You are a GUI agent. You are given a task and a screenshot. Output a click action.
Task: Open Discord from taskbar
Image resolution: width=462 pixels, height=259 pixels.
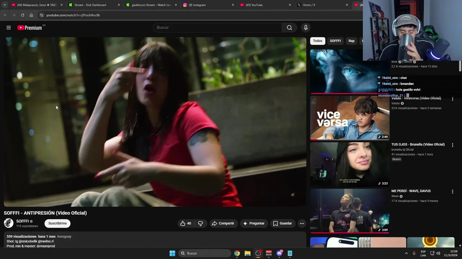(279, 253)
